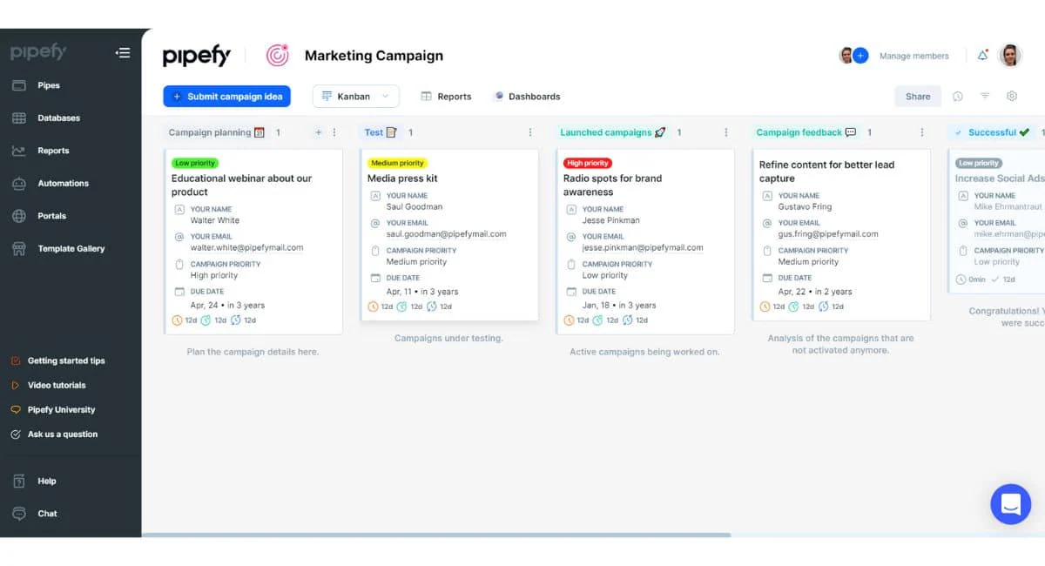The height and width of the screenshot is (566, 1045).
Task: Click the Campaign planning column title
Action: point(210,132)
